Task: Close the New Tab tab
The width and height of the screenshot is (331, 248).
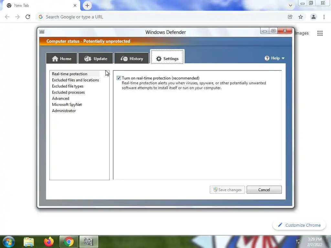Action: pyautogui.click(x=75, y=5)
